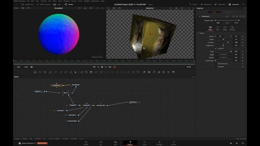This screenshot has width=260, height=146.
Task: Select the FastNoise1 node
Action: click(56, 86)
